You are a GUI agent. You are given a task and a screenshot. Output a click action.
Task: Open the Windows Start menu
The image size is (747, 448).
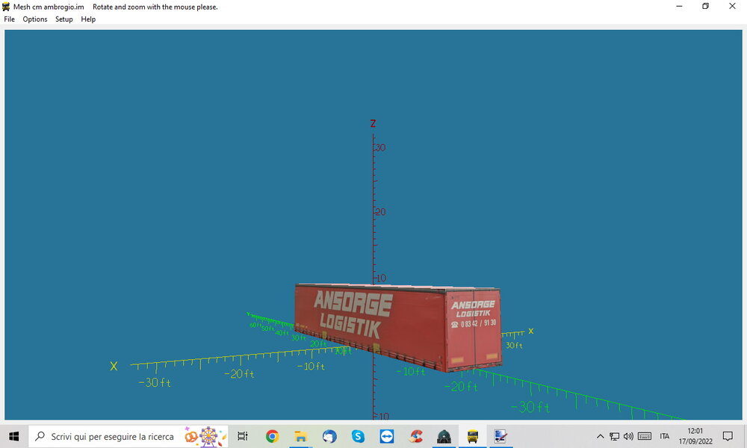tap(13, 436)
